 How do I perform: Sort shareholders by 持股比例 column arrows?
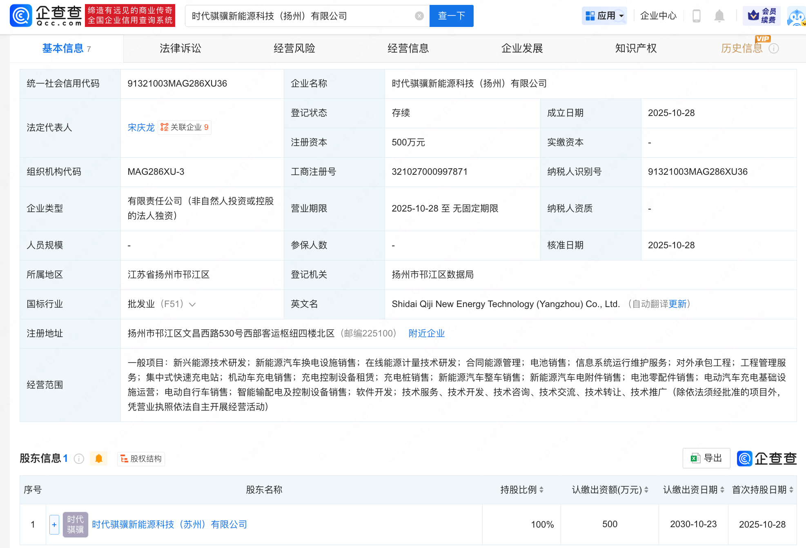[x=541, y=490]
